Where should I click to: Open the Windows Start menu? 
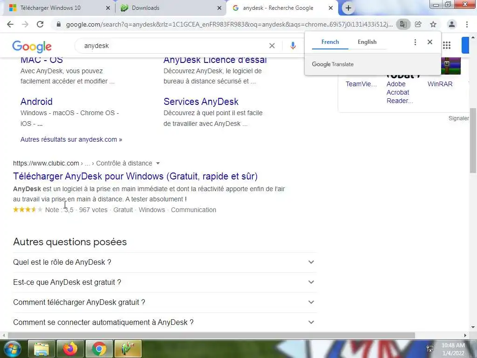pos(12,349)
